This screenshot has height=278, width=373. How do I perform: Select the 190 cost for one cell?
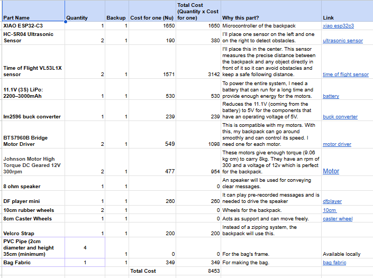(152, 38)
